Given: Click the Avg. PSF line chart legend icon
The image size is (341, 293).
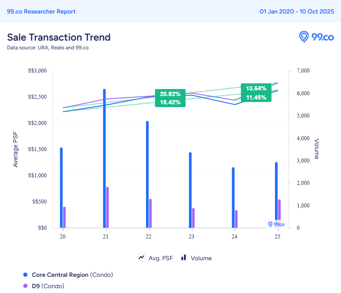Looking at the screenshot, I should [141, 258].
